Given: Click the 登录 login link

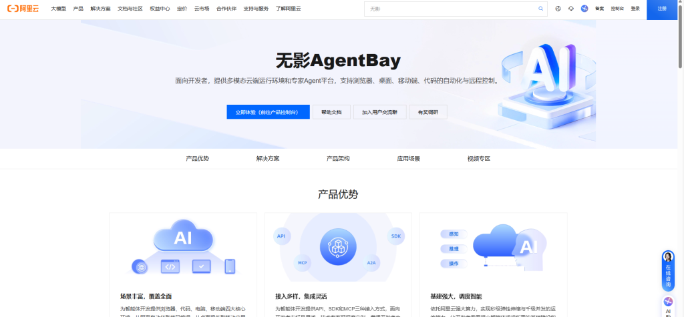Looking at the screenshot, I should click(635, 9).
